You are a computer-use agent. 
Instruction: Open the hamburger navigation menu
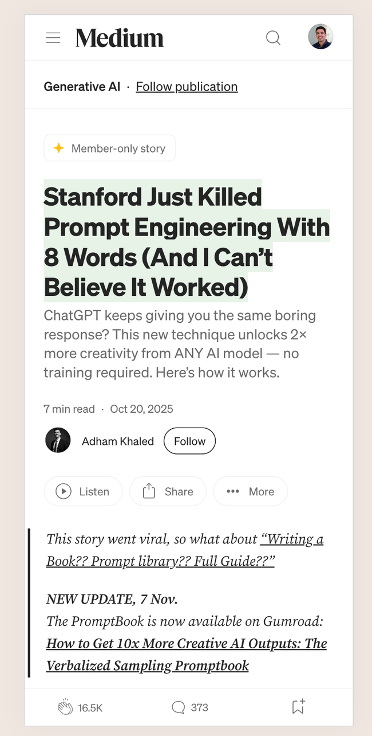pos(53,38)
